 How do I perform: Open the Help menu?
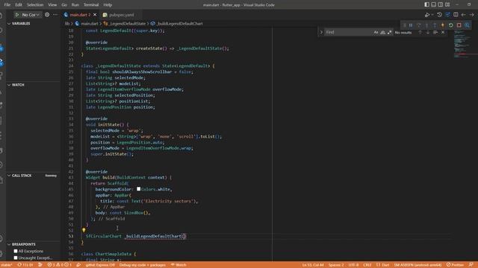tap(108, 5)
